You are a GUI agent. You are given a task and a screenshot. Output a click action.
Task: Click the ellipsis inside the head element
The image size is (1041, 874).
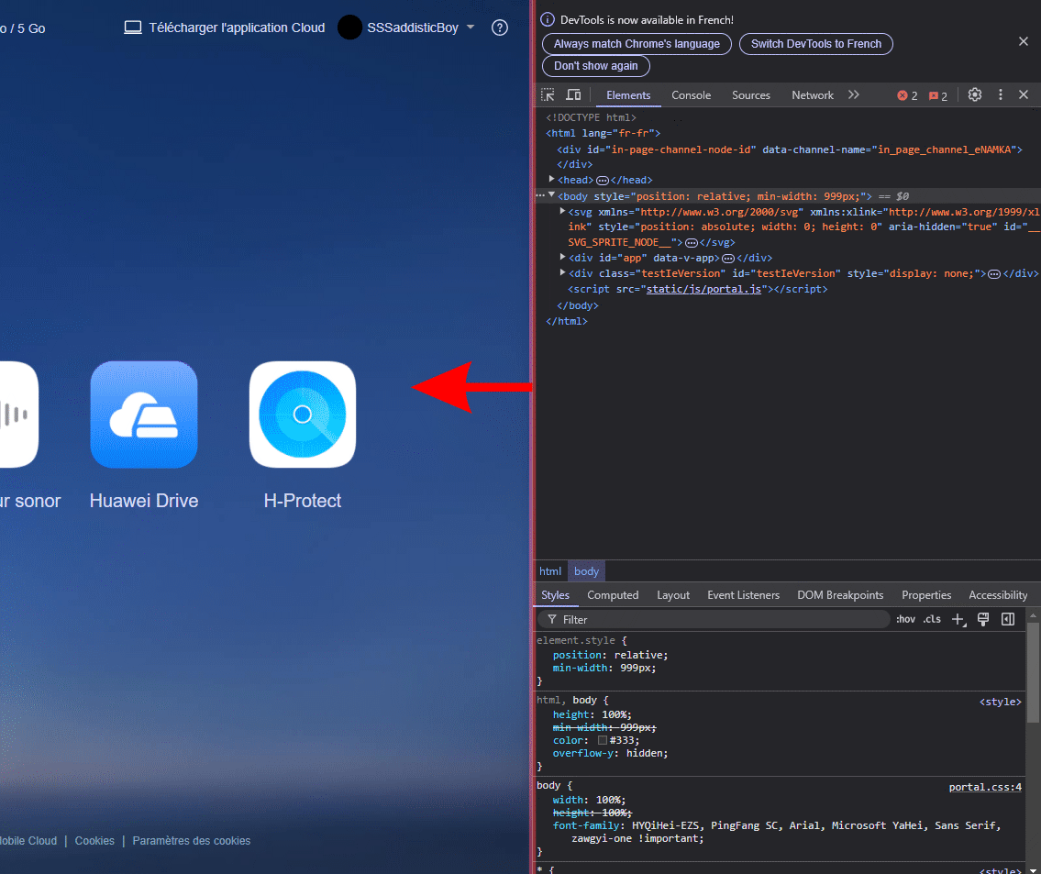pos(603,181)
